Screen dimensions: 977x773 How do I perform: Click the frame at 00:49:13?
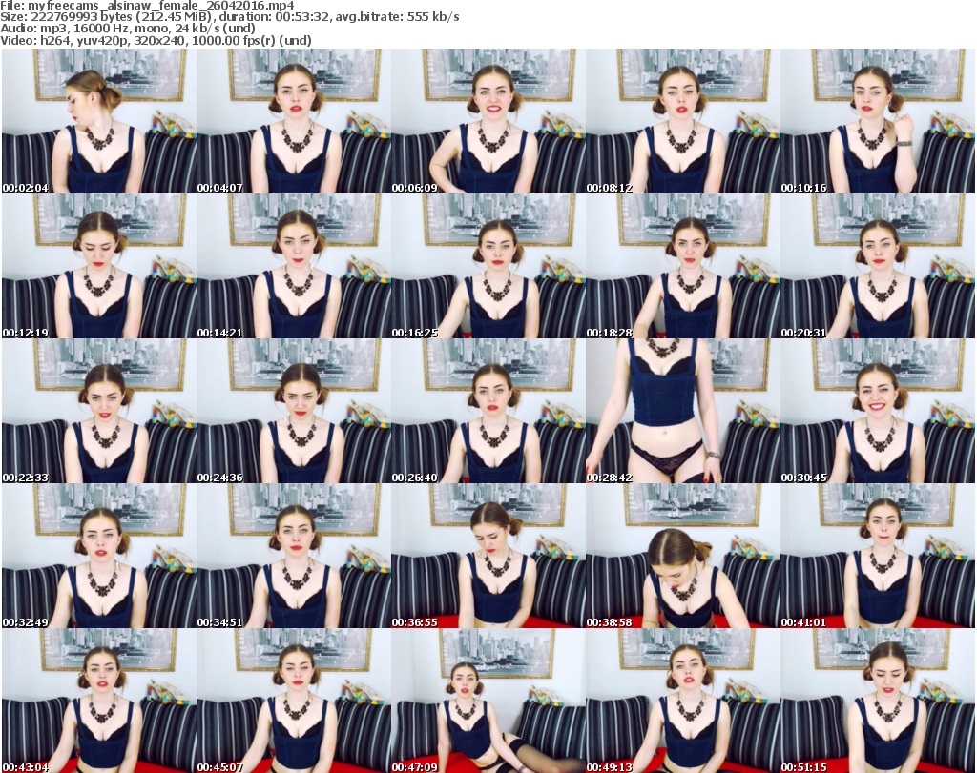[683, 701]
